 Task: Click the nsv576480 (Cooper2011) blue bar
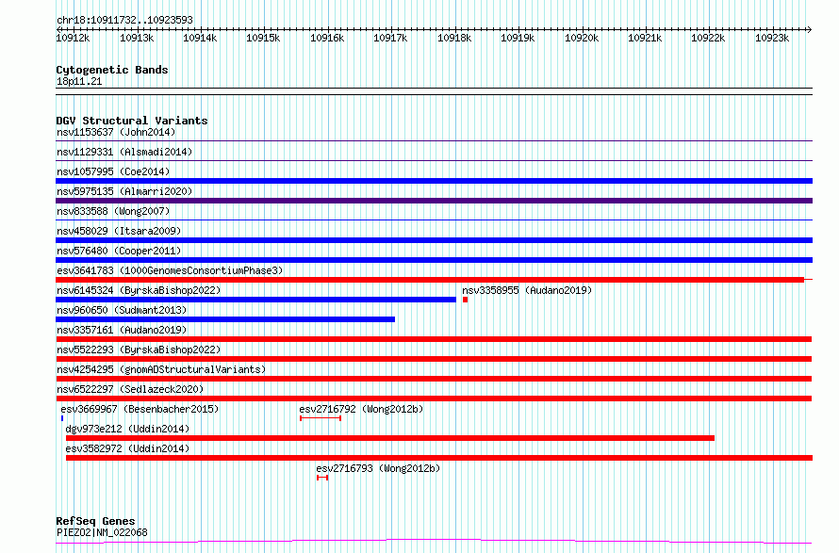[434, 260]
